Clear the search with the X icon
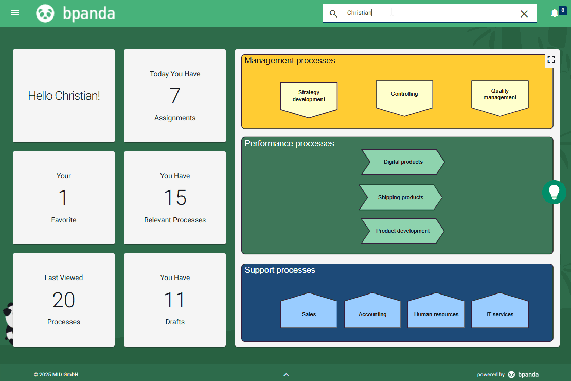571x381 pixels. 524,13
